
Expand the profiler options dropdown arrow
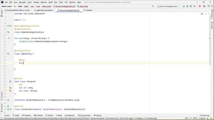tap(197, 6)
